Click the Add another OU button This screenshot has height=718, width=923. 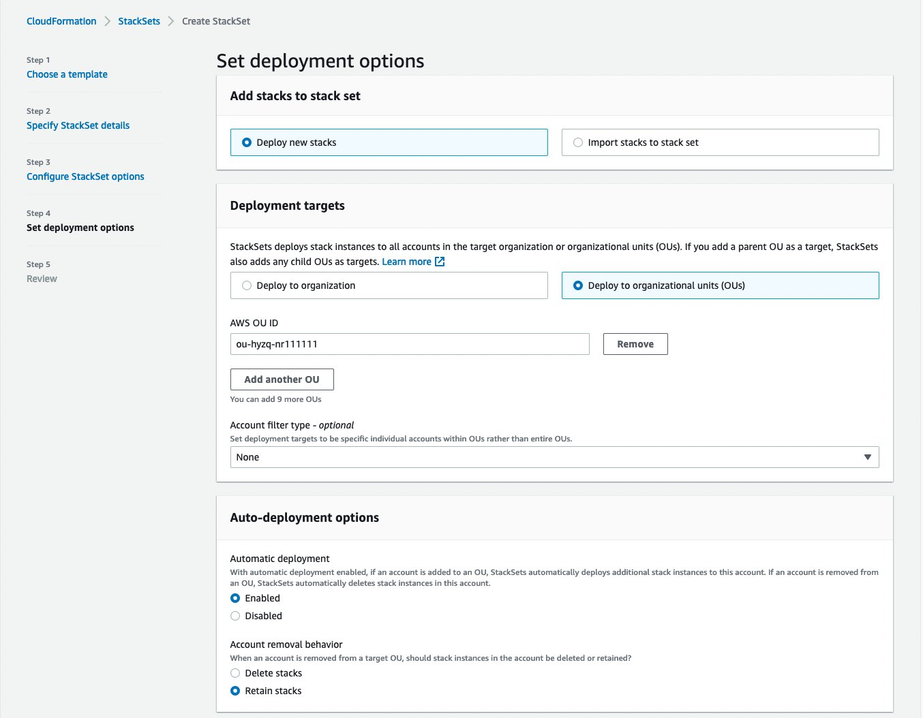pyautogui.click(x=282, y=379)
